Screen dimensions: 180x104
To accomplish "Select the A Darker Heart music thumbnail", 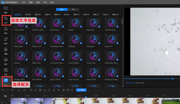I will point(39,23).
